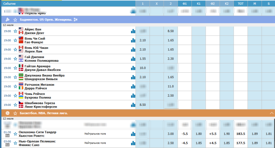Image resolution: width=275 pixels, height=148 pixels.
Task: Toggle favorite star for Баскетбол NBA league
Action: point(15,113)
